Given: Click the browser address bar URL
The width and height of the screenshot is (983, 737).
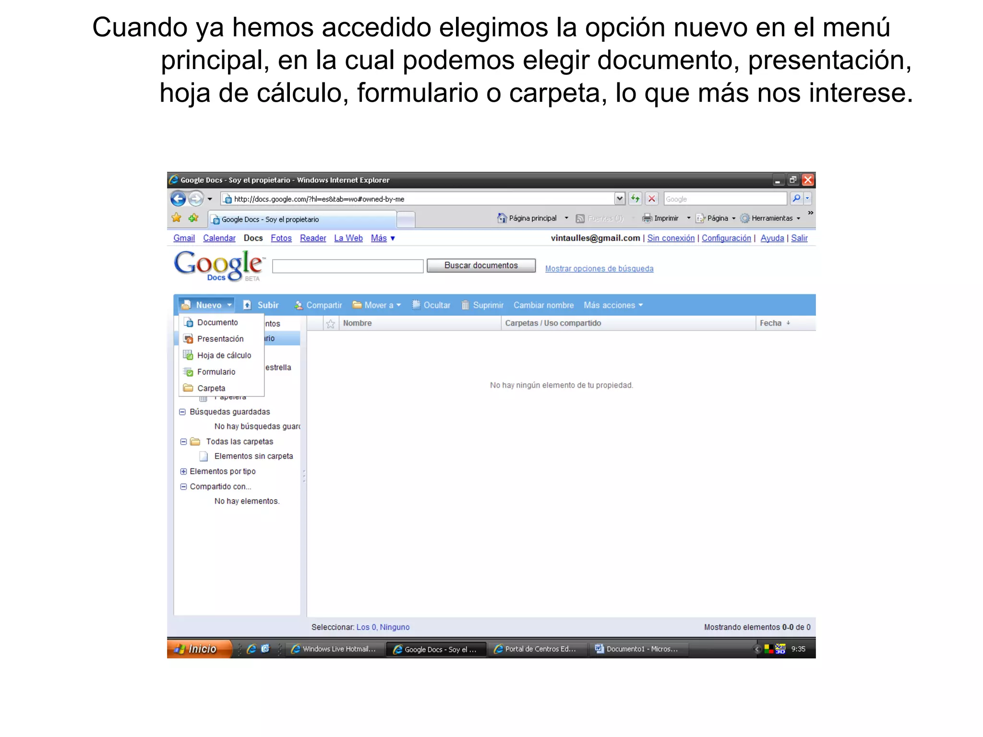Looking at the screenshot, I should 418,199.
